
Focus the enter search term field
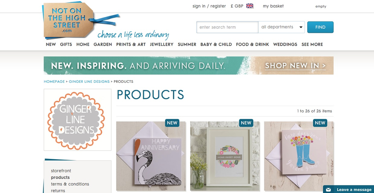[x=227, y=27]
